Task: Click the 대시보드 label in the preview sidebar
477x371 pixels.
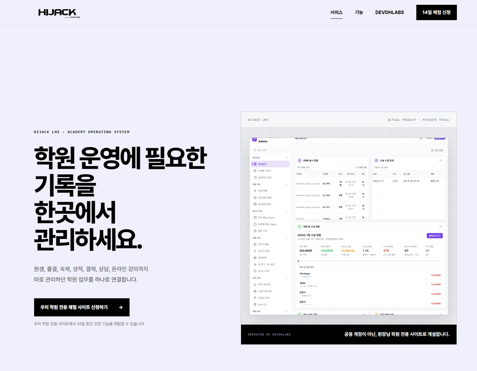Action: (262, 164)
